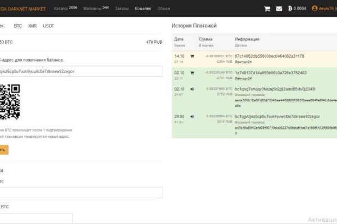The image size is (337, 224).
Task: Click the user avatar icon in header
Action: (x=315, y=9)
